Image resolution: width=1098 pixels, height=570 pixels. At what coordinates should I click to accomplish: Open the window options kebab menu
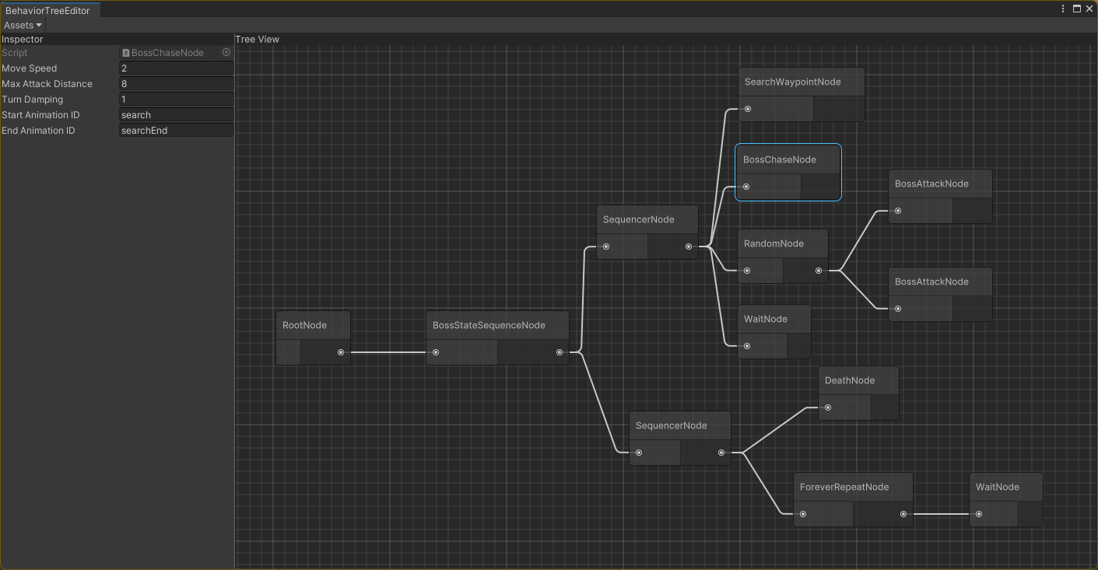tap(1063, 9)
